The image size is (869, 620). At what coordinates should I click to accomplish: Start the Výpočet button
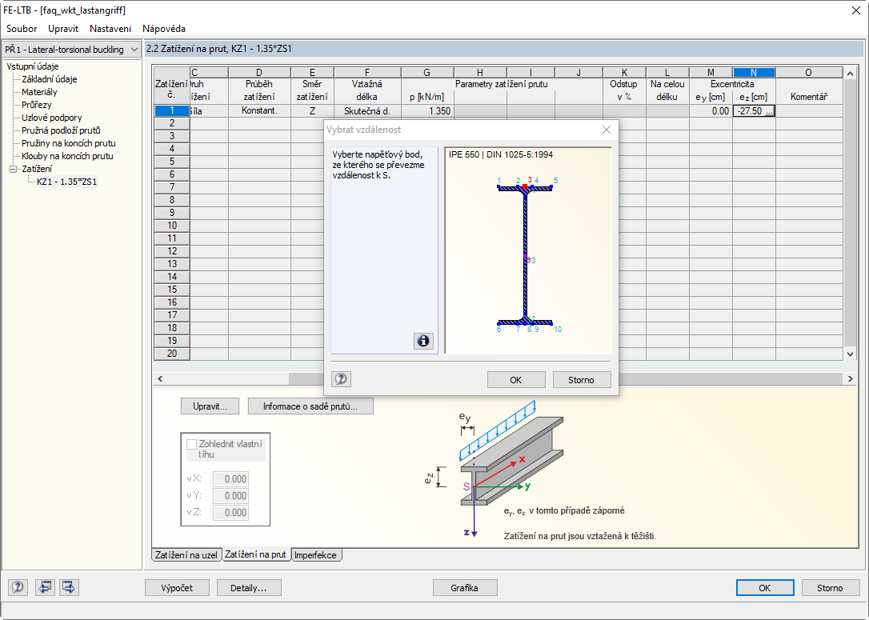coord(178,588)
